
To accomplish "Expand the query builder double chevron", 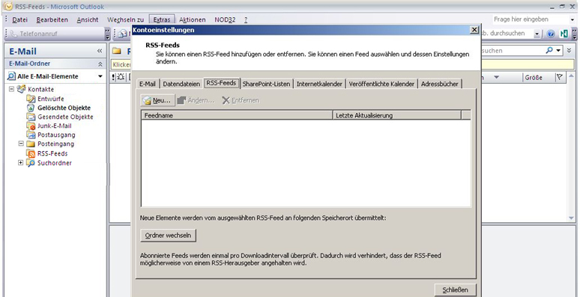I will pyautogui.click(x=570, y=50).
